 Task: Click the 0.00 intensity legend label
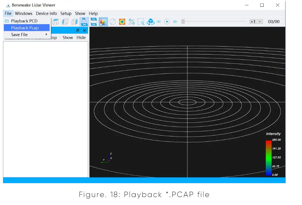click(x=275, y=175)
